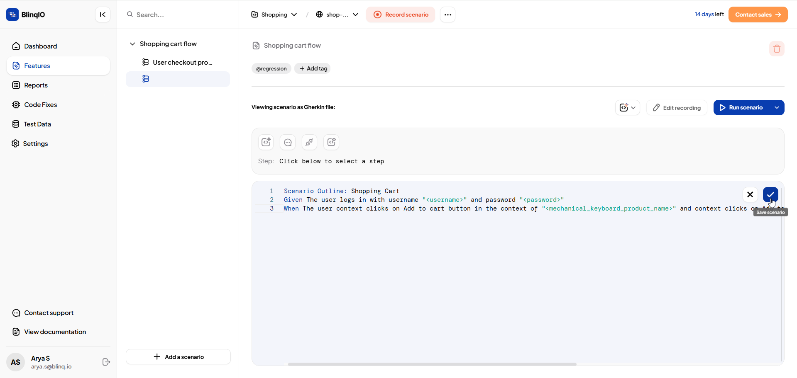The image size is (797, 378).
Task: Open the shop- environment dropdown
Action: click(x=337, y=15)
